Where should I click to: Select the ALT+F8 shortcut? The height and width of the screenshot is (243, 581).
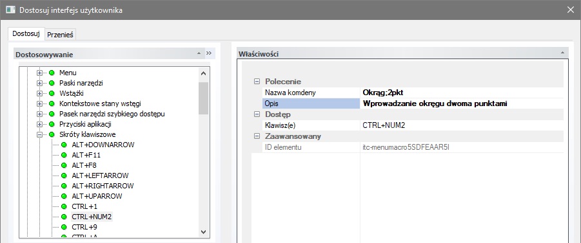tap(84, 165)
